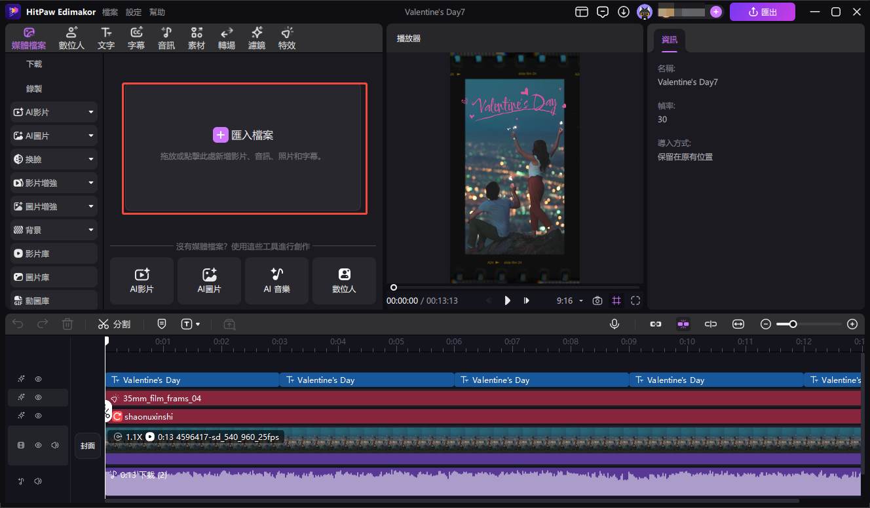Image resolution: width=870 pixels, height=508 pixels.
Task: Switch to the 資訊 (Info) tab
Action: [x=669, y=39]
